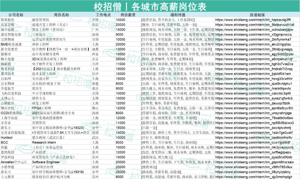This screenshot has height=179, width=300.
Task: Follow the link ending in 2kkflynwrka7
Action: [x=253, y=39]
